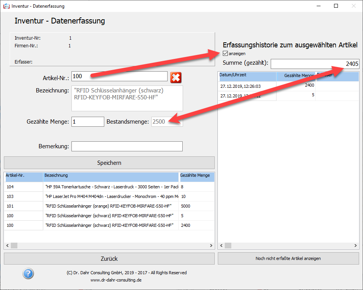Click the Bezeichnung column header
The height and width of the screenshot is (290, 363).
coord(110,176)
